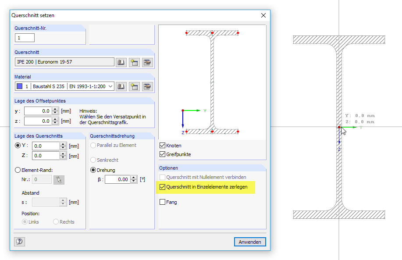Image resolution: width=402 pixels, height=260 pixels.
Task: Click the offset z value field
Action: 38,121
